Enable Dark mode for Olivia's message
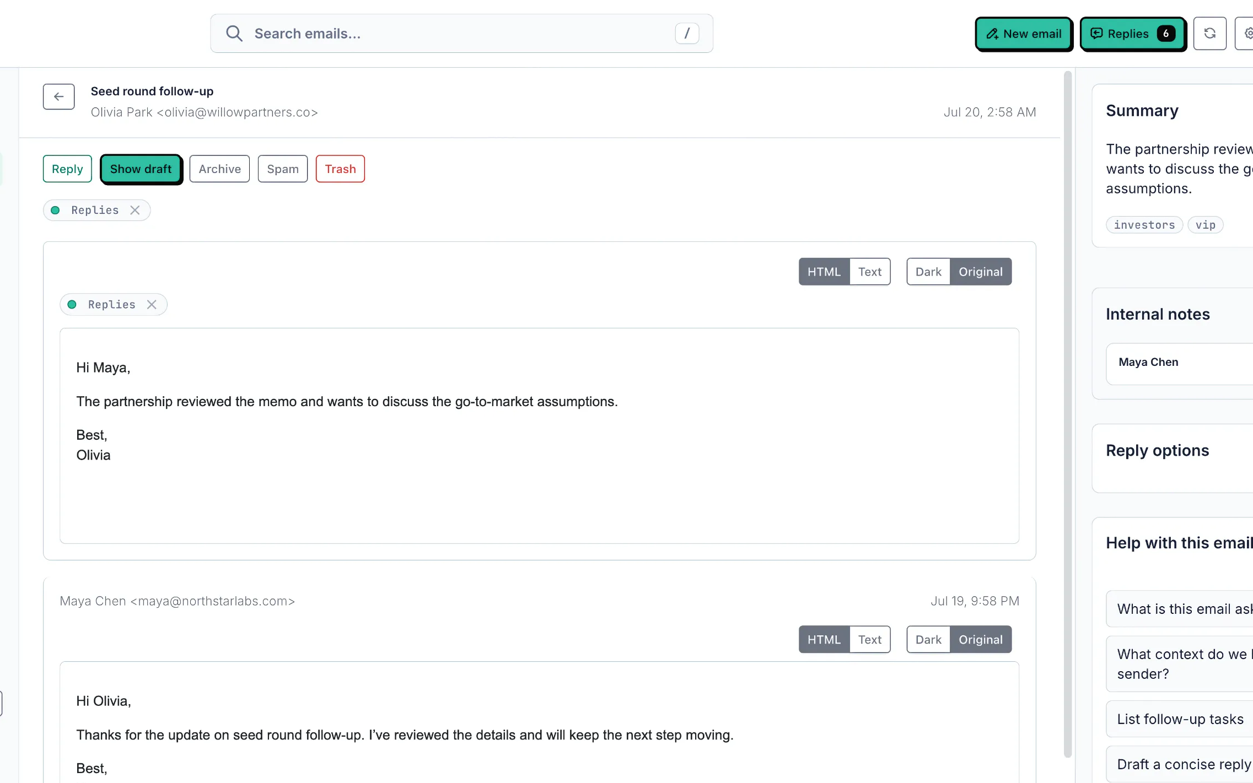Screen dimensions: 1253x783 (x=928, y=272)
